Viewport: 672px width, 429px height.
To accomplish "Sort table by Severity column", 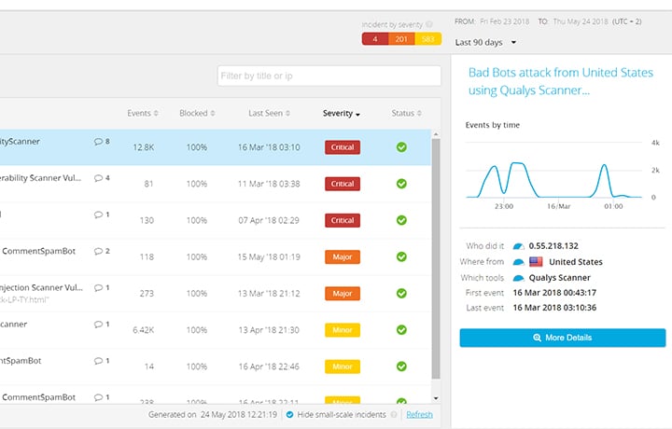I will click(x=342, y=114).
